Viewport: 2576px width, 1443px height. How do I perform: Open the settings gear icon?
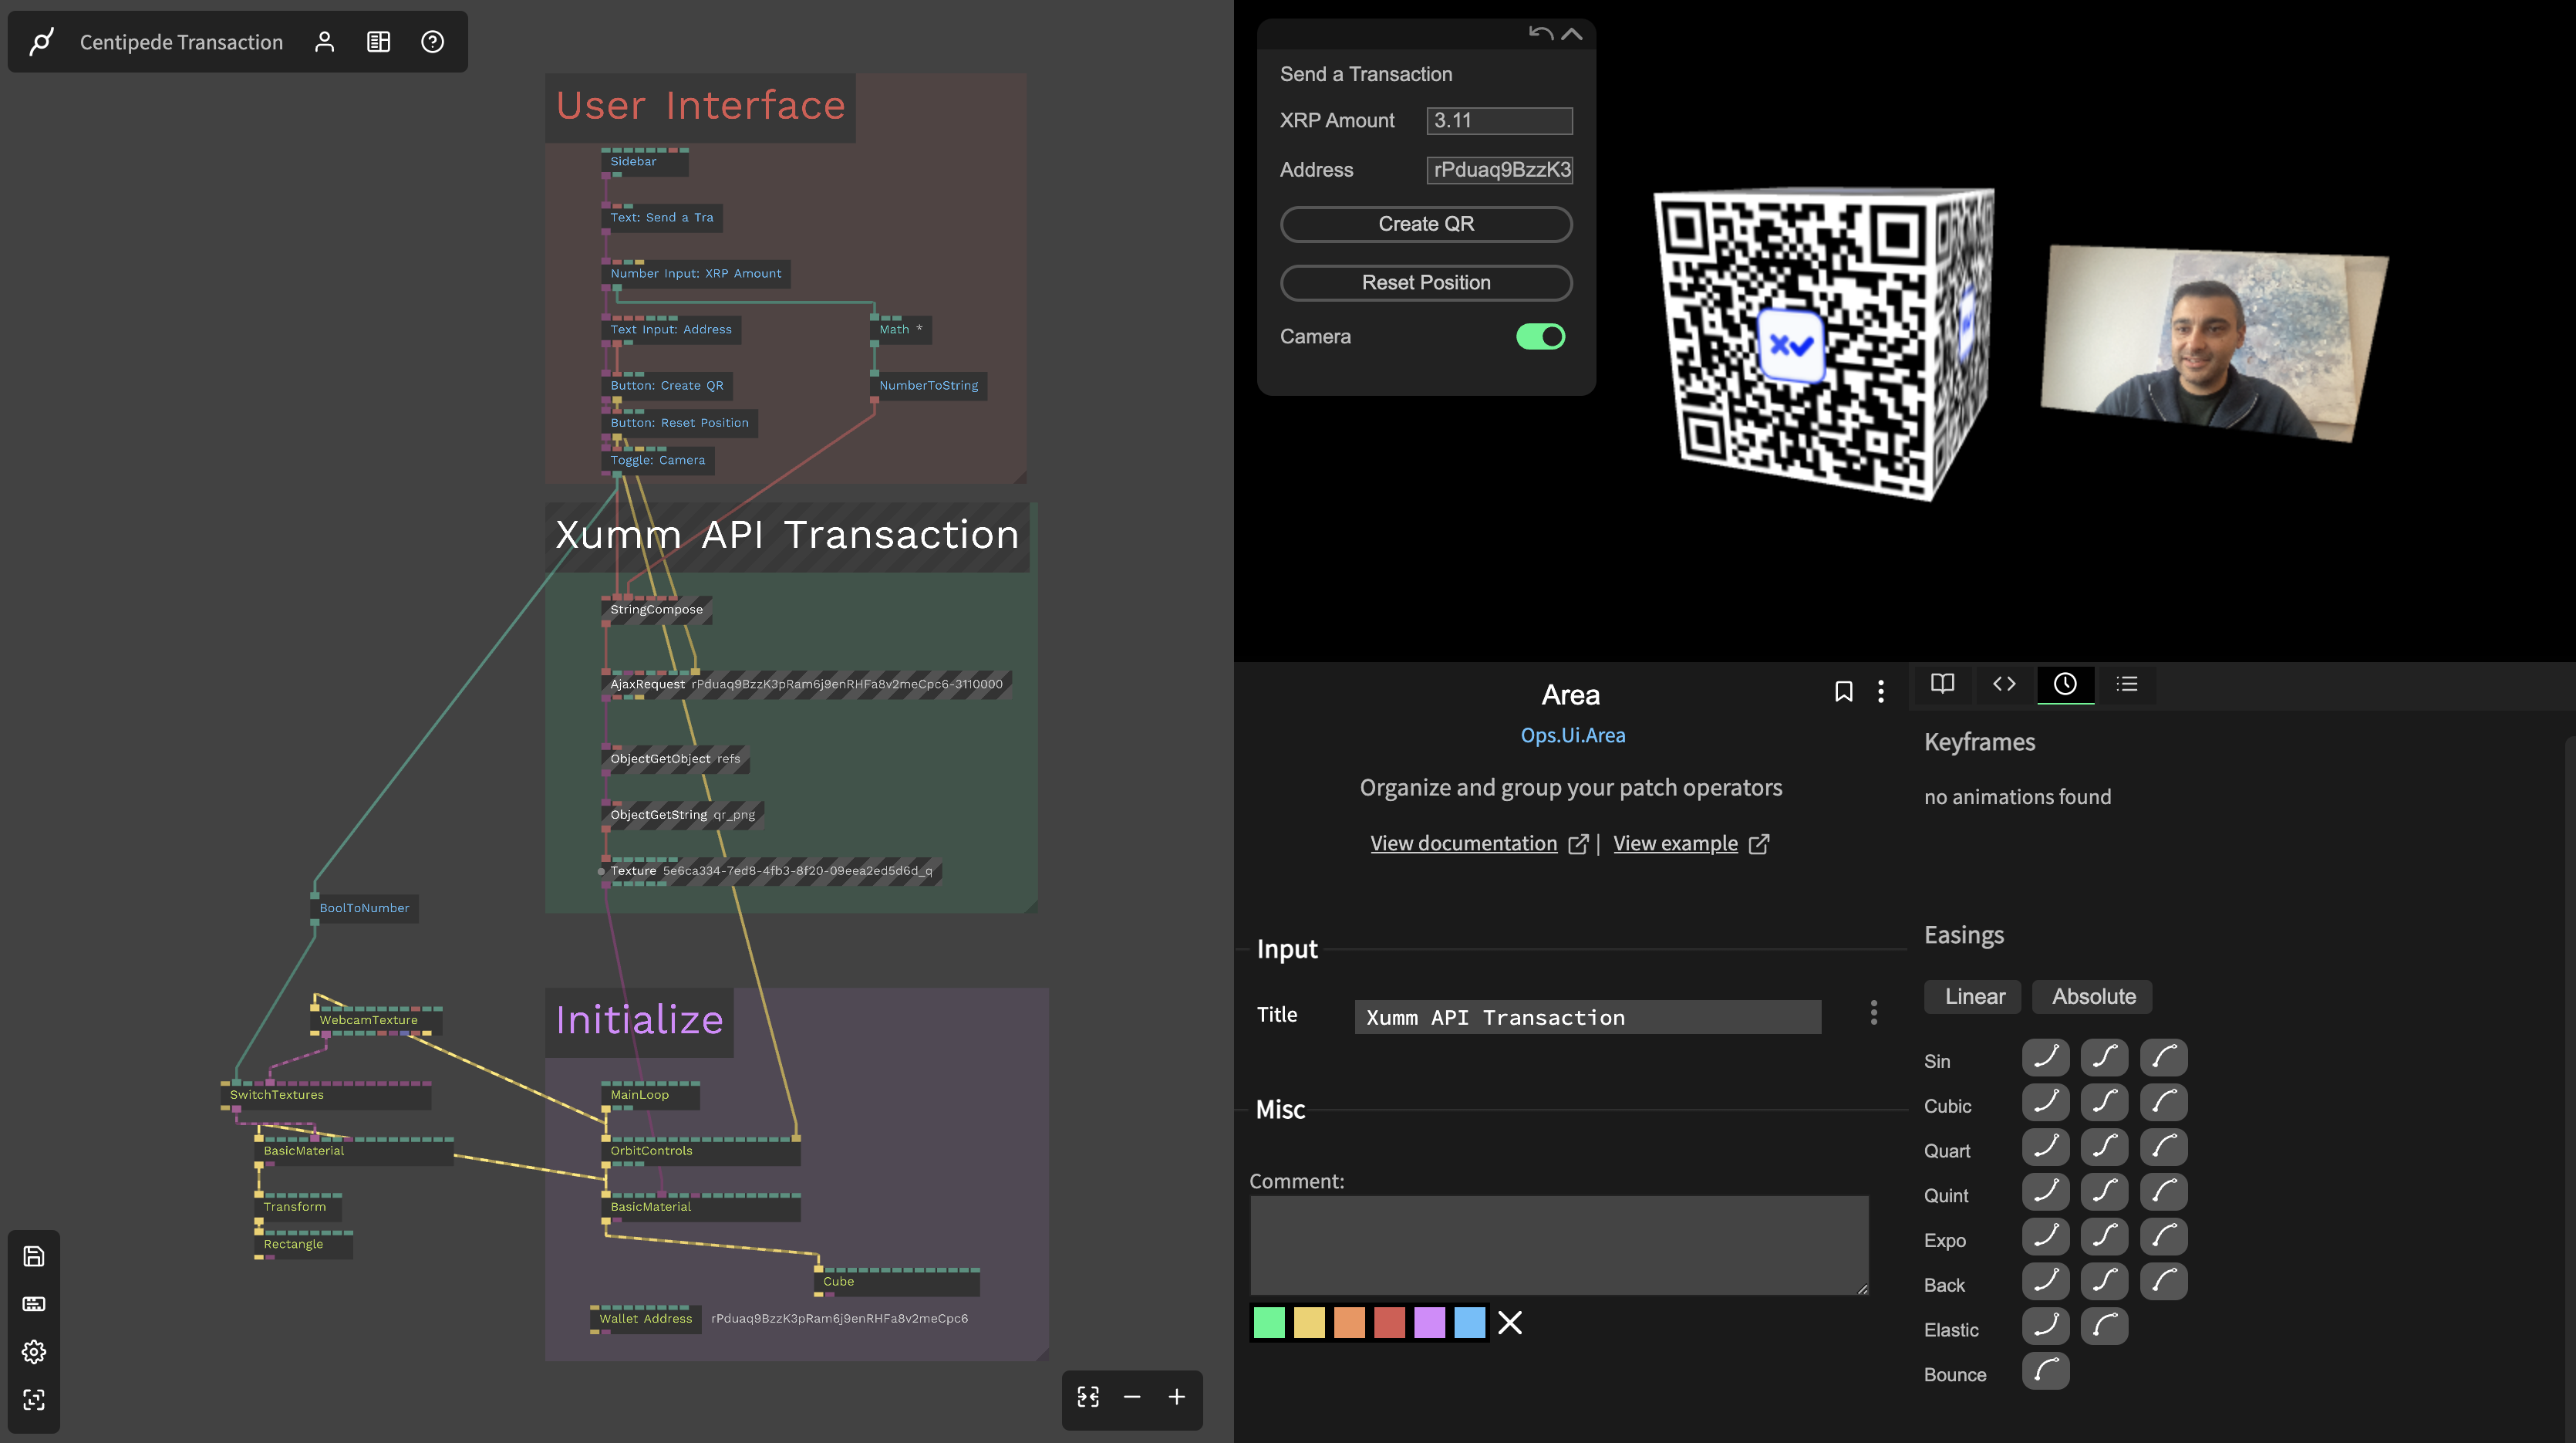click(34, 1352)
